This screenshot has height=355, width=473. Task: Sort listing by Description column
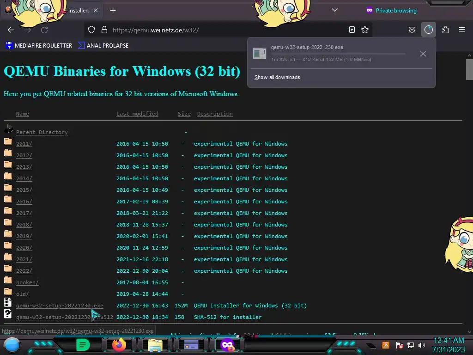point(215,114)
